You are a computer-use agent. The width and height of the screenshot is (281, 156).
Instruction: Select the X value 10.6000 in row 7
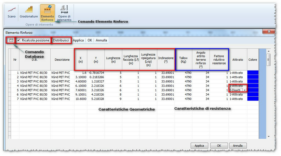81,99
